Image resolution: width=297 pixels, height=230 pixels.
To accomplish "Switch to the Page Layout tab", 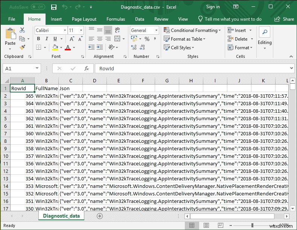I will pos(84,19).
